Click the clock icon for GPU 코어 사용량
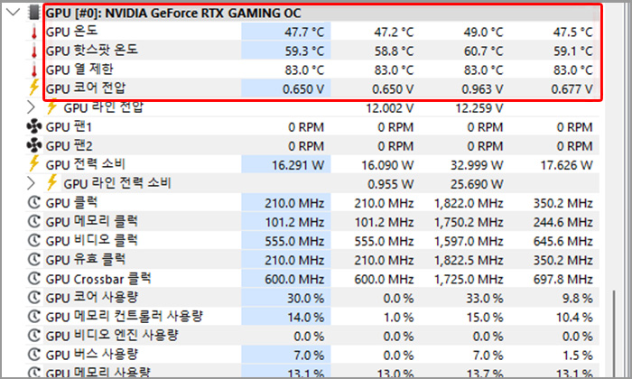632x379 pixels. click(x=34, y=297)
